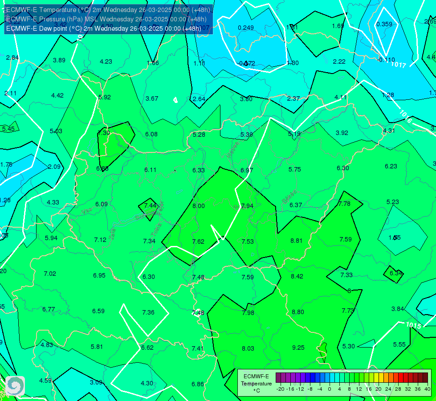436x401 pixels.
Task: Click the legend tick label '24'
Action: (x=388, y=389)
